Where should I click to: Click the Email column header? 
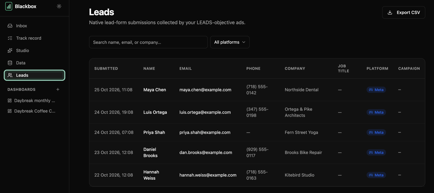coord(186,68)
